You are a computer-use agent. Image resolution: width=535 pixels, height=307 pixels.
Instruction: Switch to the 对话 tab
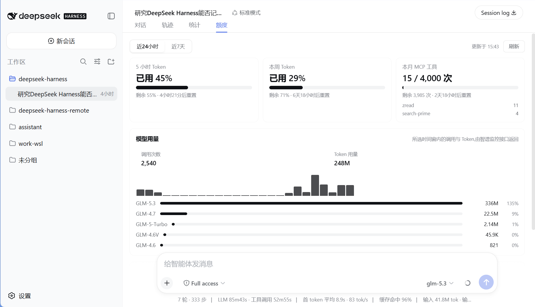(x=140, y=25)
